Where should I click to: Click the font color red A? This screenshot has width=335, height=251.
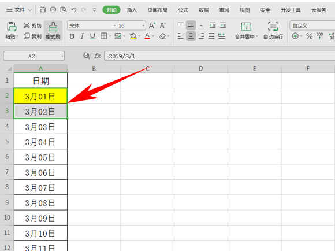click(x=147, y=36)
